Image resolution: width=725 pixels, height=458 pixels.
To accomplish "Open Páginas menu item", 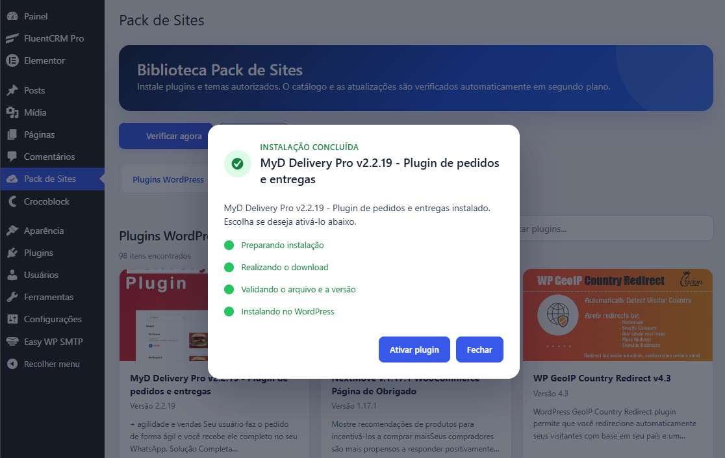I will pyautogui.click(x=52, y=134).
